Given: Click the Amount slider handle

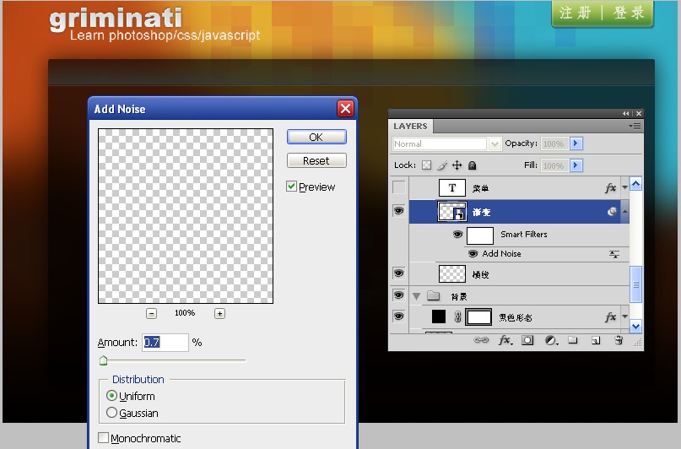Looking at the screenshot, I should (104, 360).
